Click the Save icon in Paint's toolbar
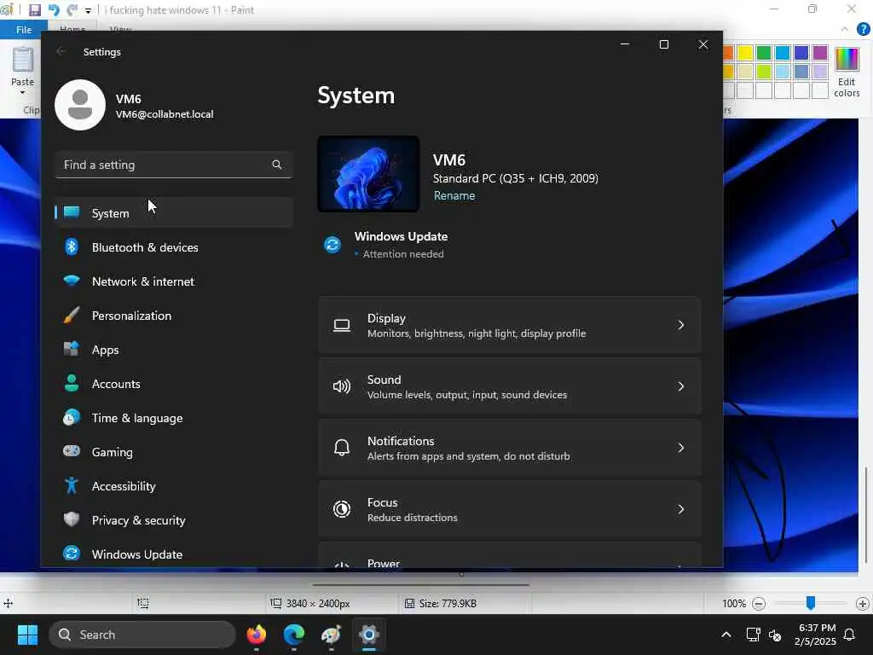Viewport: 873px width, 655px height. pos(34,10)
